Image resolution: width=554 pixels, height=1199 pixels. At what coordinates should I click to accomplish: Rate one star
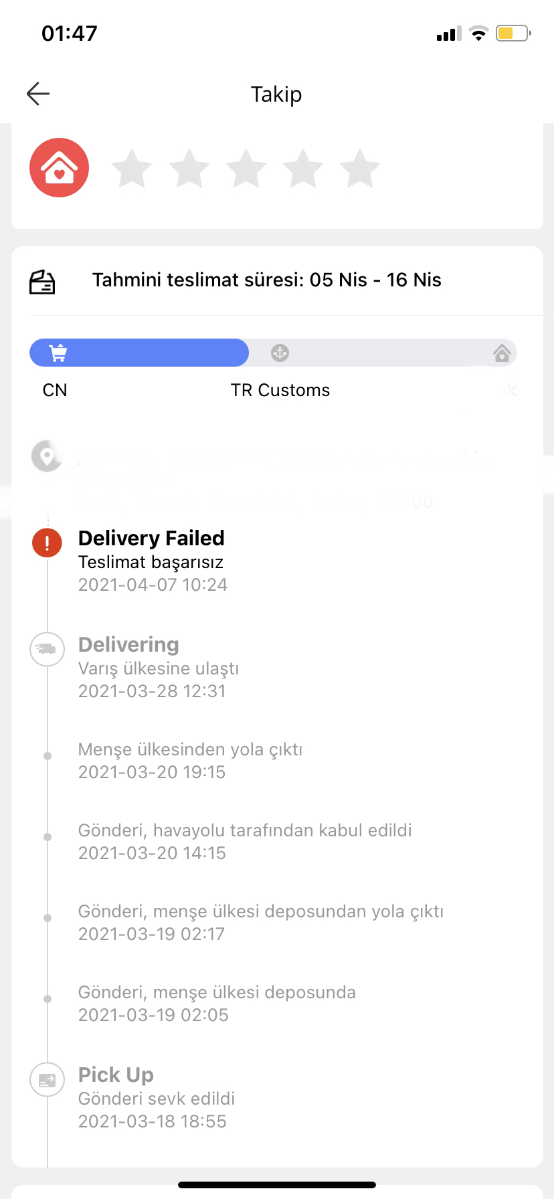tap(132, 168)
